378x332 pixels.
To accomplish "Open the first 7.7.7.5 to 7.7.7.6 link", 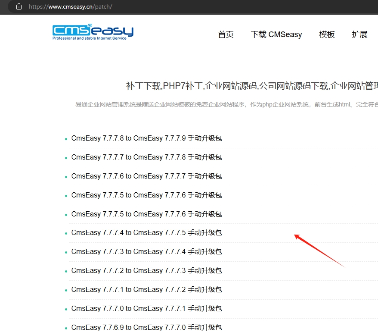I will 146,195.
